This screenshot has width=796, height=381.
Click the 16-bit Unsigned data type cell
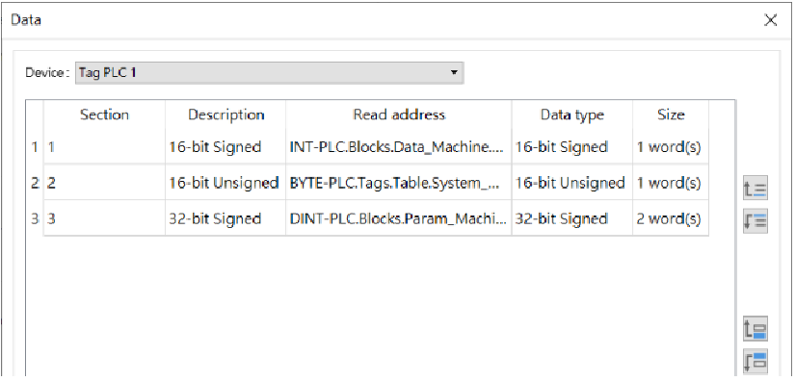tap(572, 183)
